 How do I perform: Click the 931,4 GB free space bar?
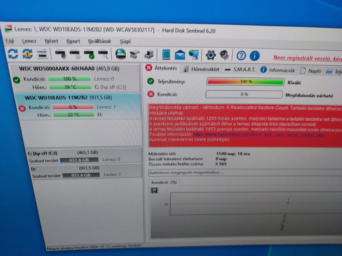pyautogui.click(x=81, y=175)
